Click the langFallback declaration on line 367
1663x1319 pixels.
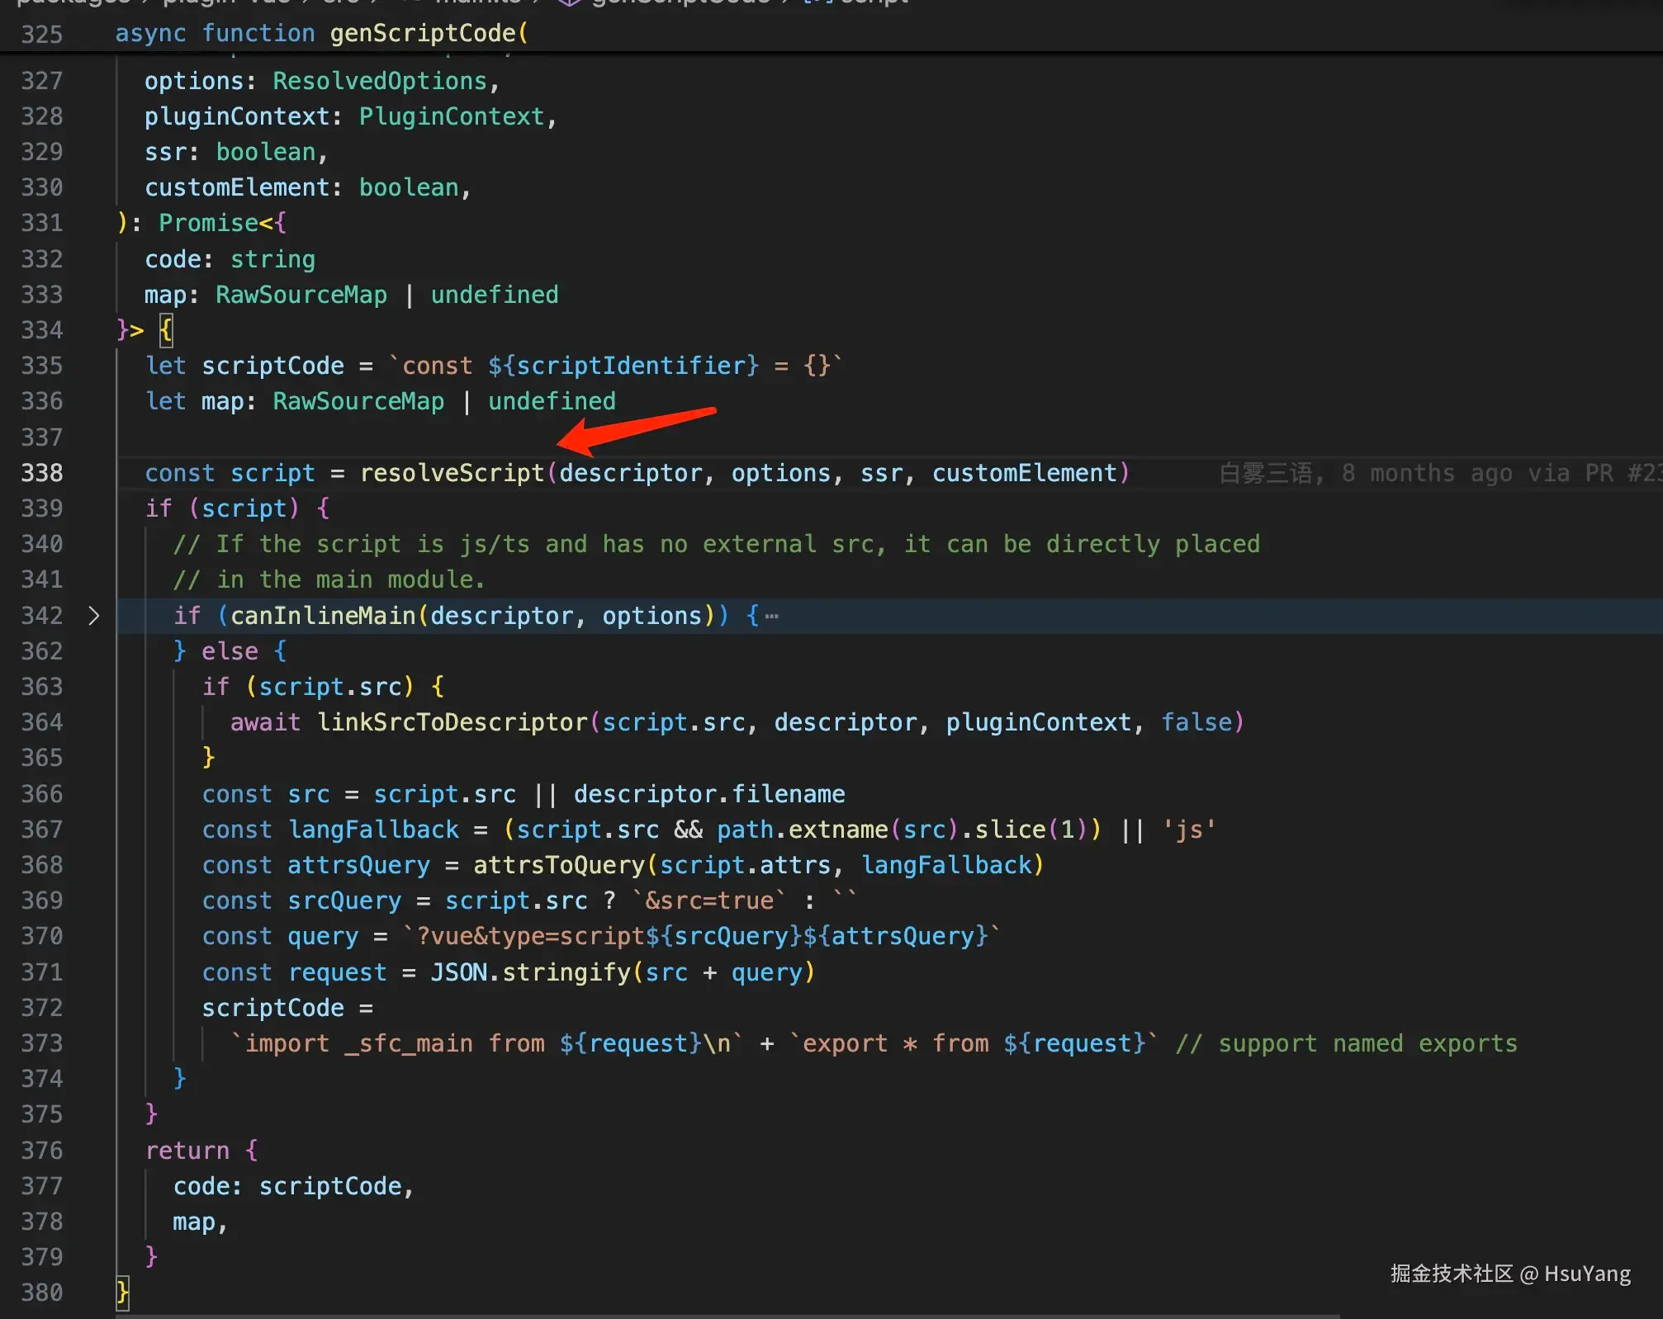[x=373, y=830]
